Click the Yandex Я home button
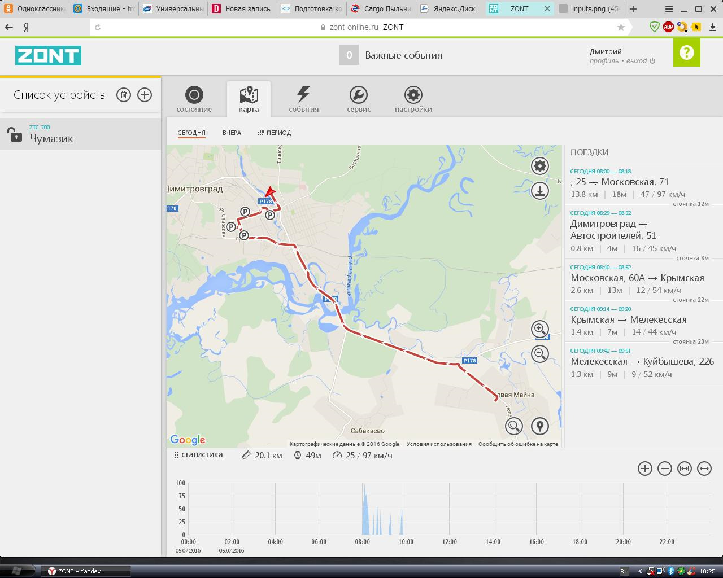The width and height of the screenshot is (723, 578). 27,27
